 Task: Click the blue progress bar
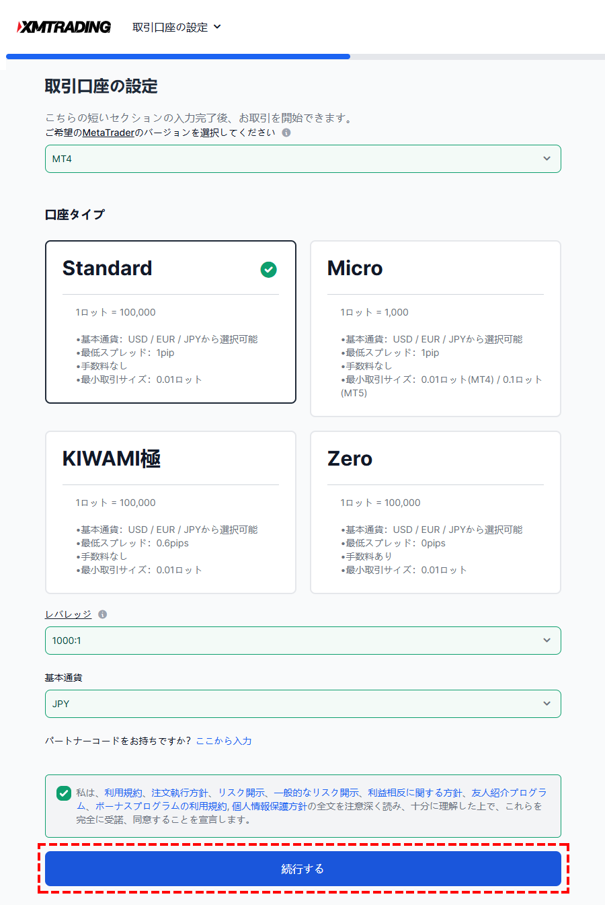click(178, 57)
